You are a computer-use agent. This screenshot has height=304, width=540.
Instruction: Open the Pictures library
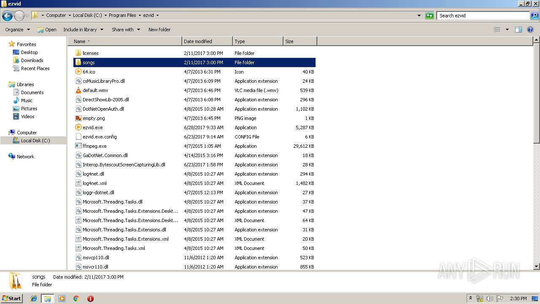[29, 109]
